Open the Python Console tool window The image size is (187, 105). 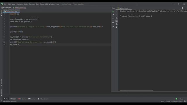43,99
